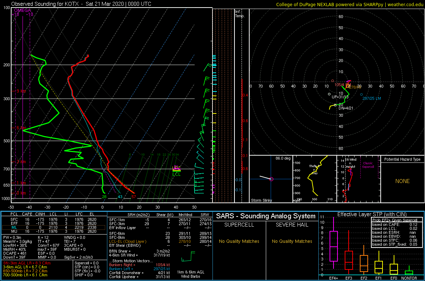The image size is (425, 281).
Task: Select the 'Theta-E v. Pres' inset plot
Action: (x=314, y=179)
